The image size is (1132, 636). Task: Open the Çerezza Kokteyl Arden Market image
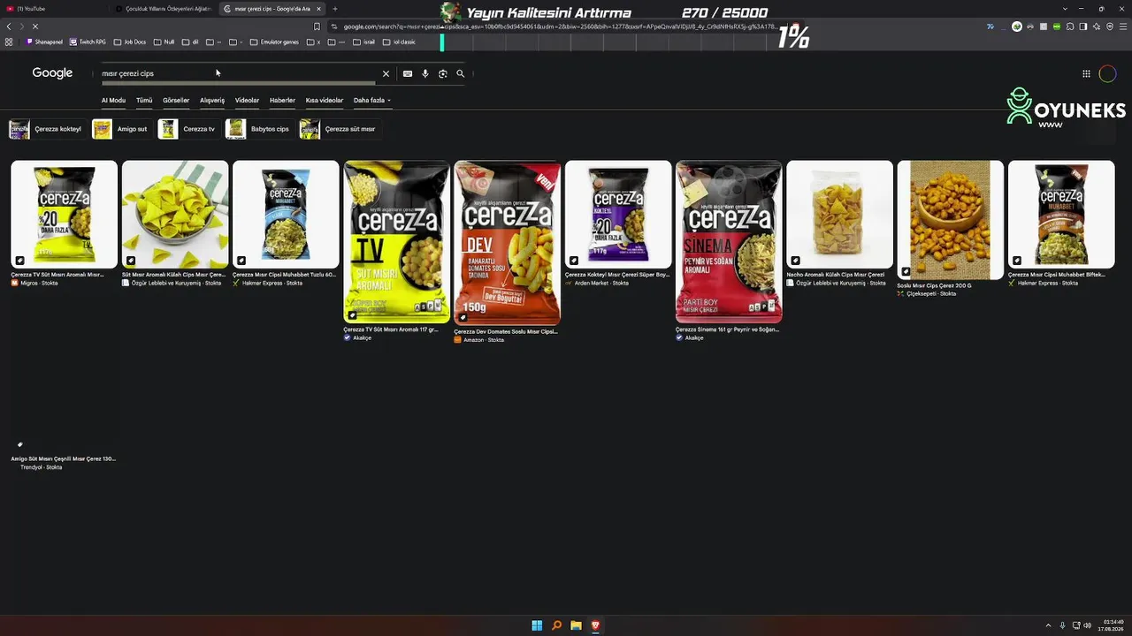point(618,214)
